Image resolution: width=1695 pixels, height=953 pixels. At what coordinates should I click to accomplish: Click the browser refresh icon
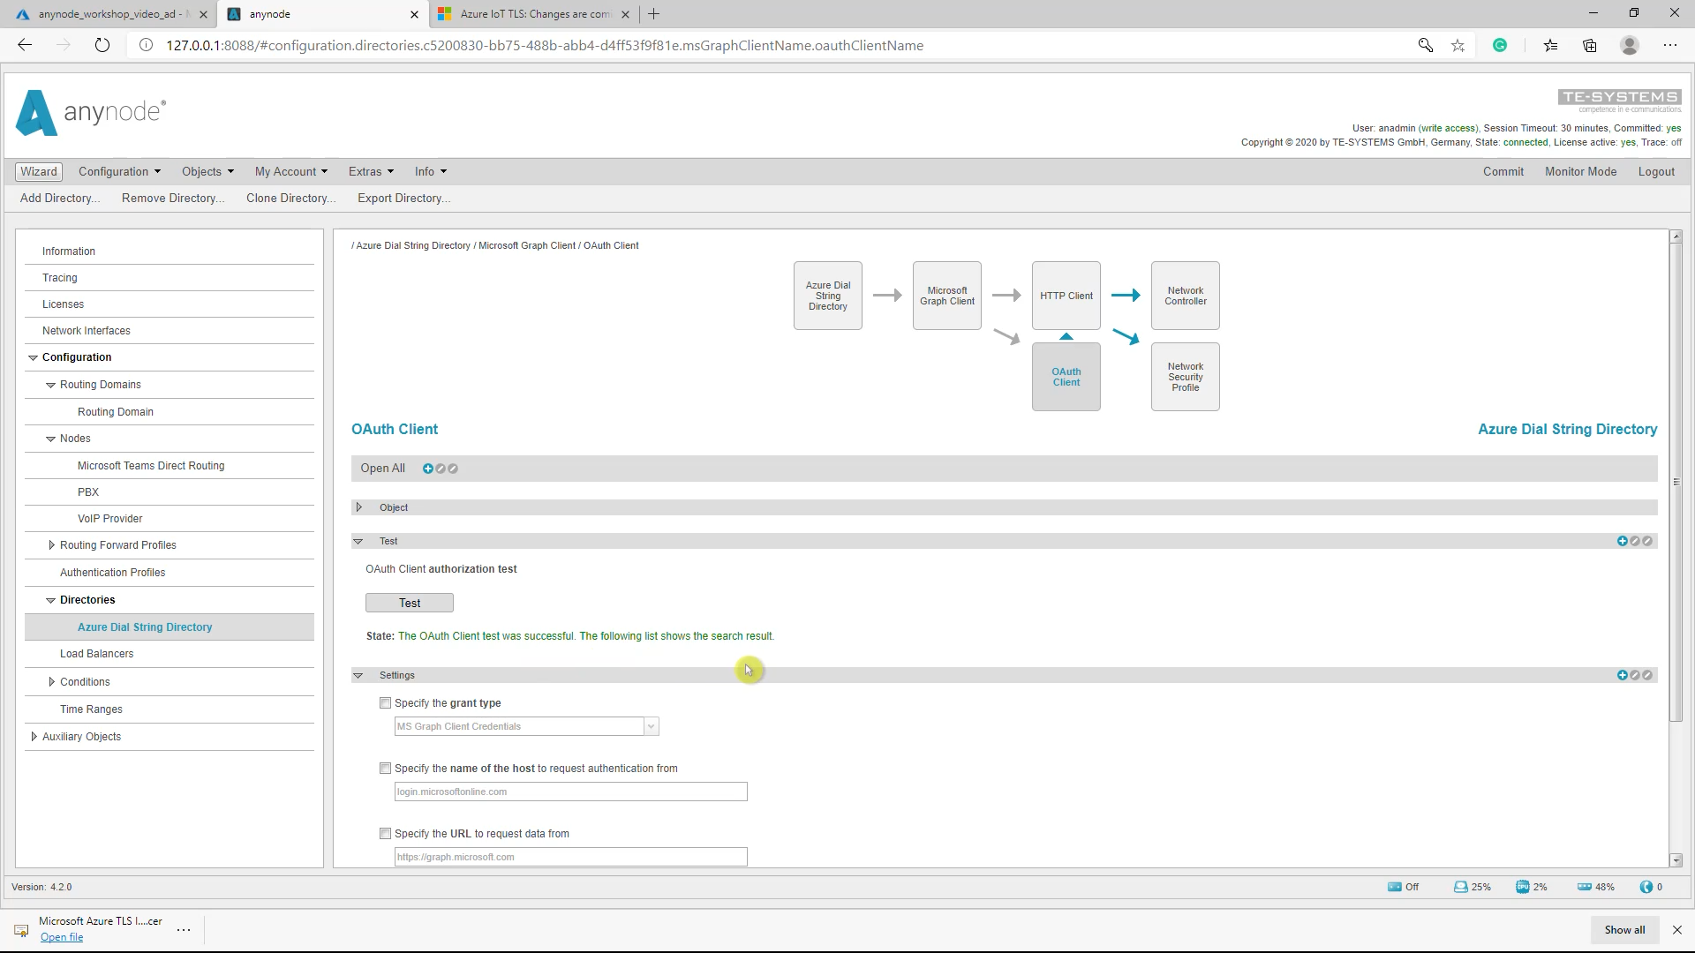[102, 45]
